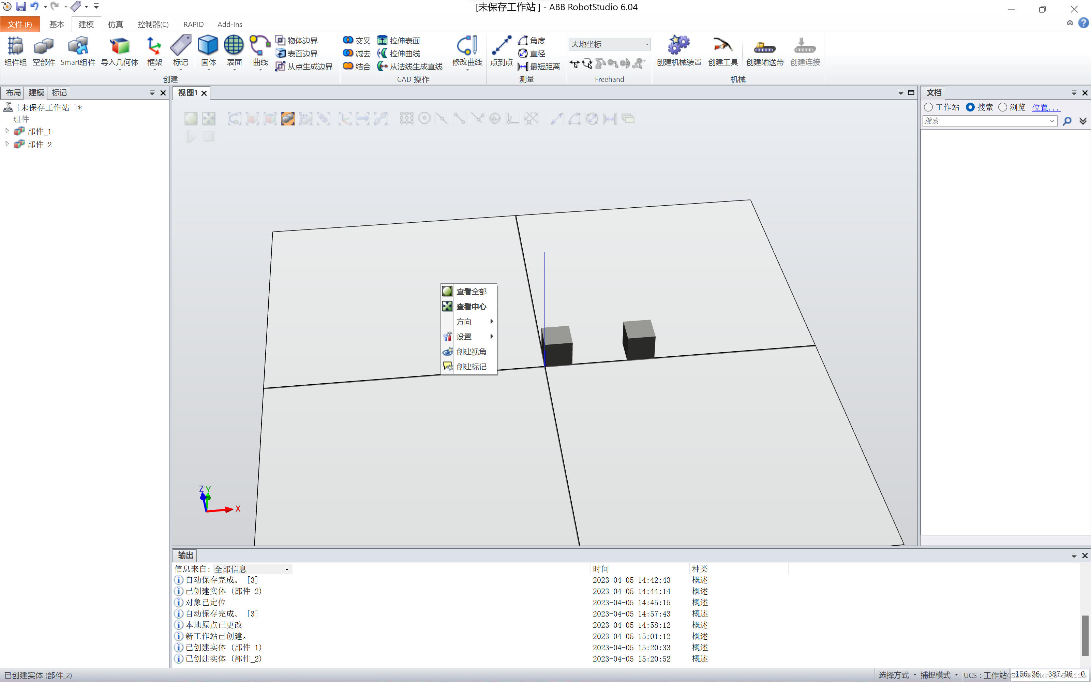Click the 创建工具 create tool icon
Viewport: 1091px width, 682px height.
point(722,50)
